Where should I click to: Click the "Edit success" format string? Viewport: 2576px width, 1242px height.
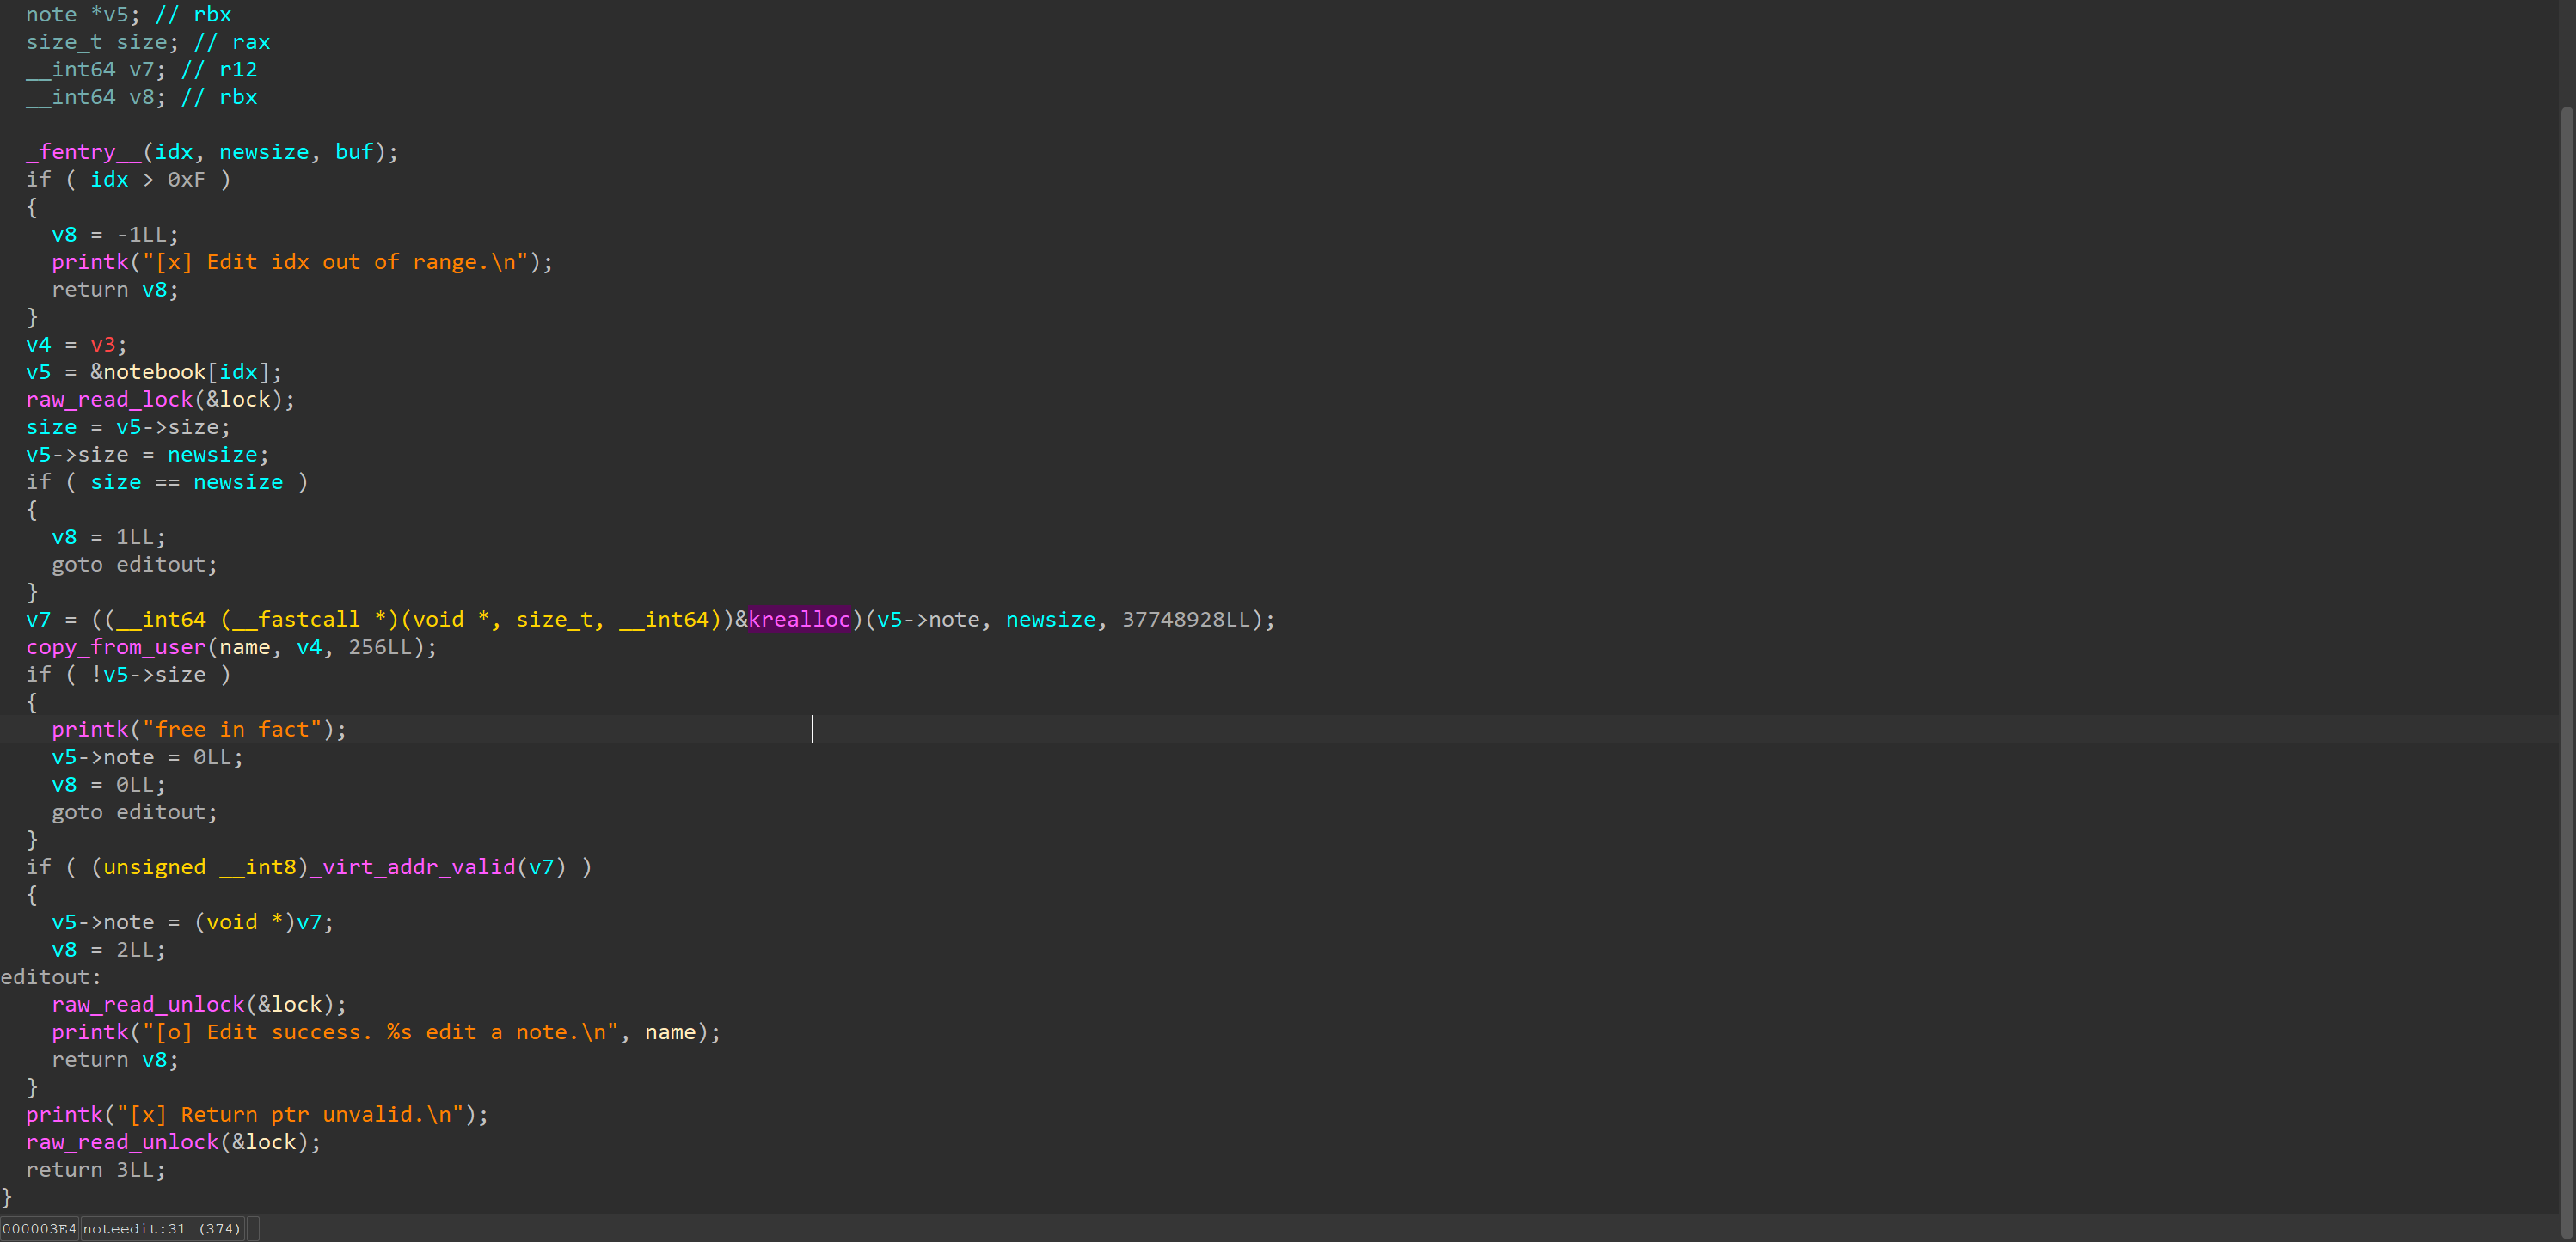(x=380, y=1032)
